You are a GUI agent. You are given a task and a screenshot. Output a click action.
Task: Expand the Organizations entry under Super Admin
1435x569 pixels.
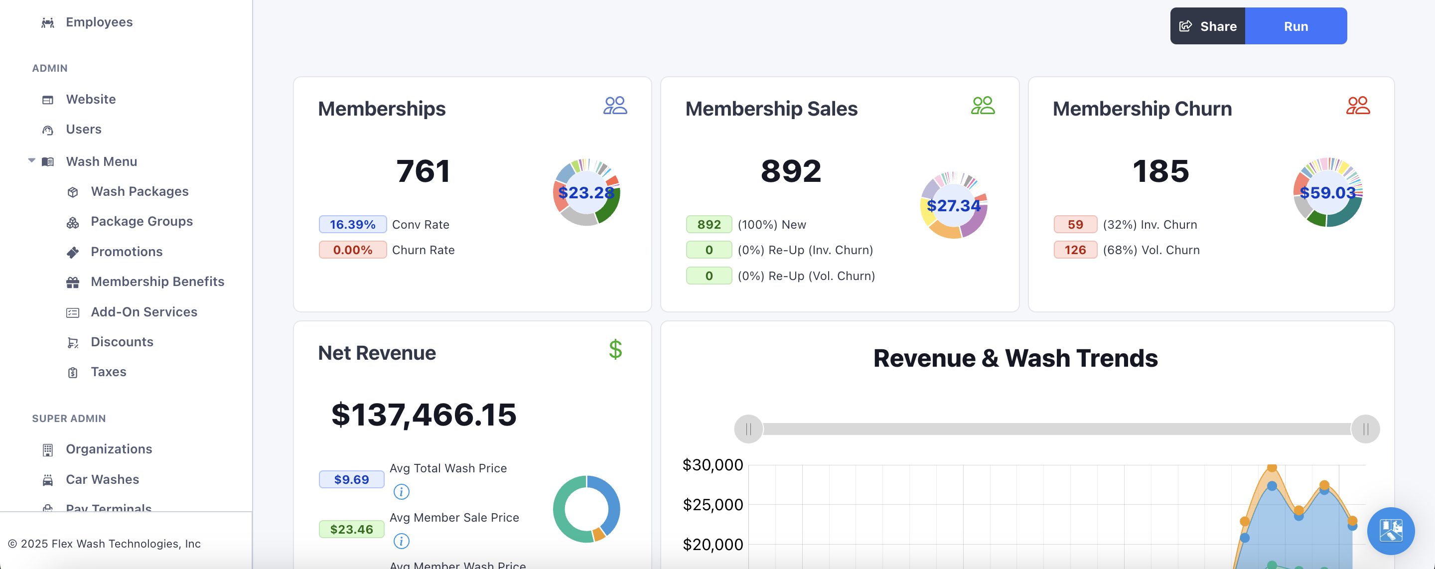(x=109, y=448)
